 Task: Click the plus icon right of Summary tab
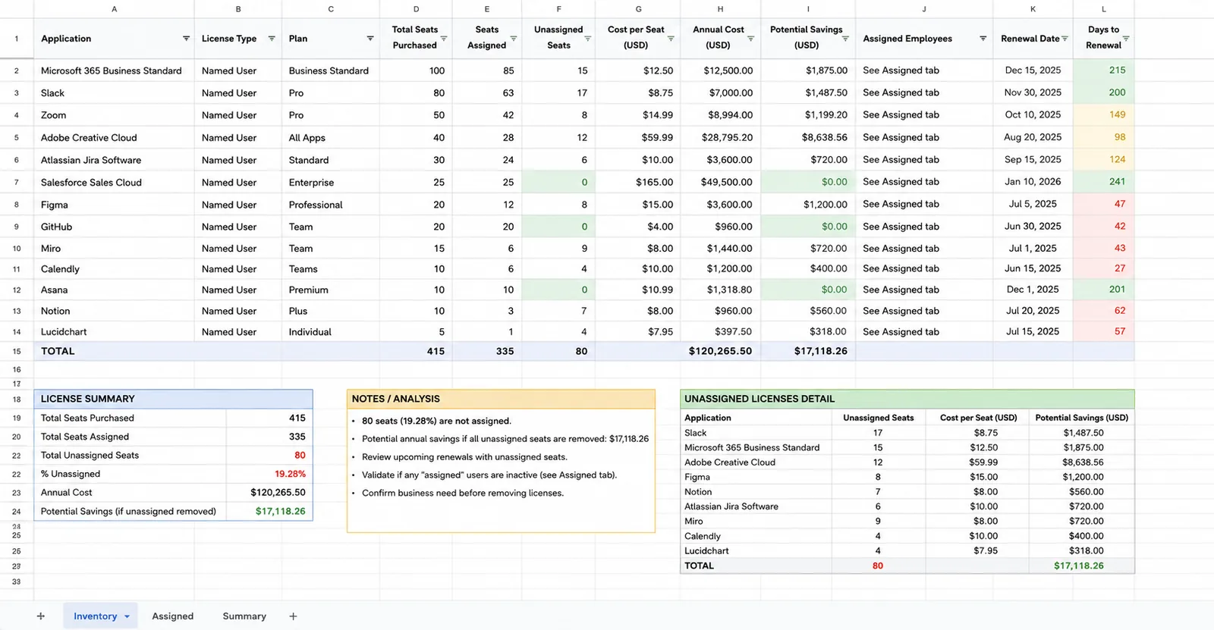tap(293, 616)
